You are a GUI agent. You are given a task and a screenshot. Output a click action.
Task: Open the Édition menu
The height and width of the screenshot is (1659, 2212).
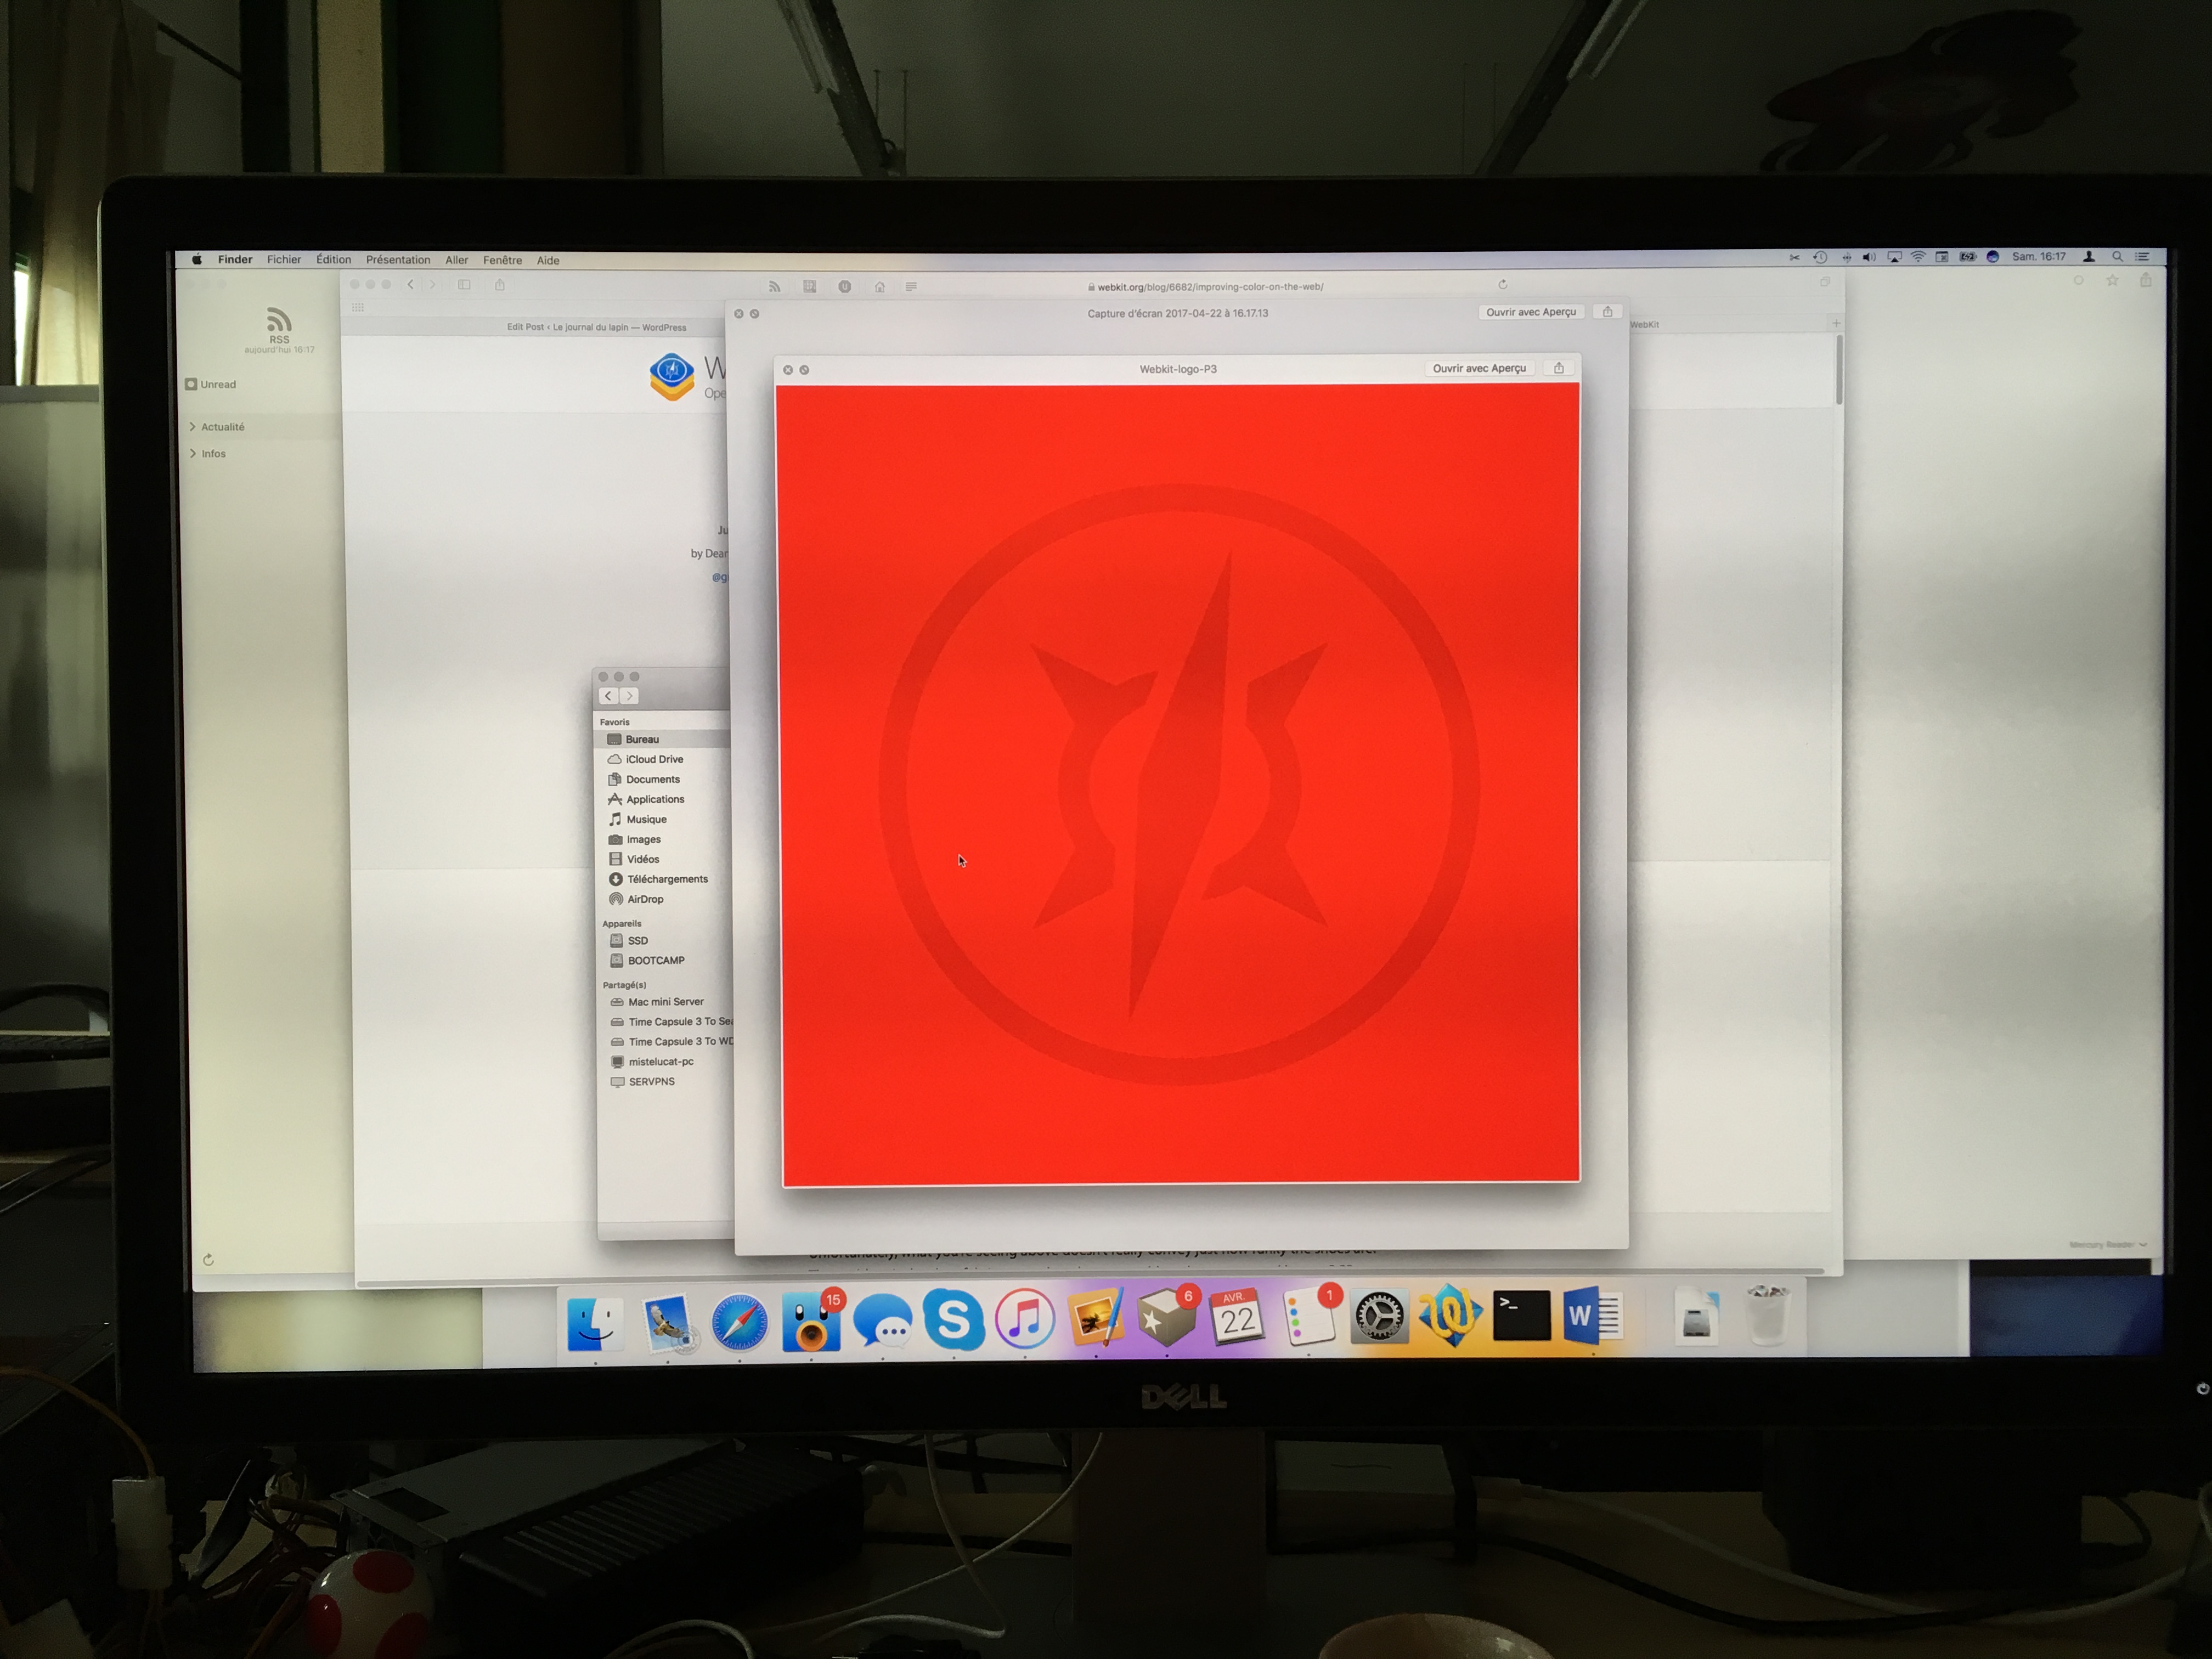pos(334,260)
